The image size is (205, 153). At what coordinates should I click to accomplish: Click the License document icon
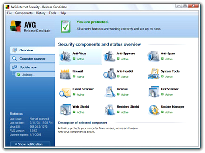tap(110, 92)
